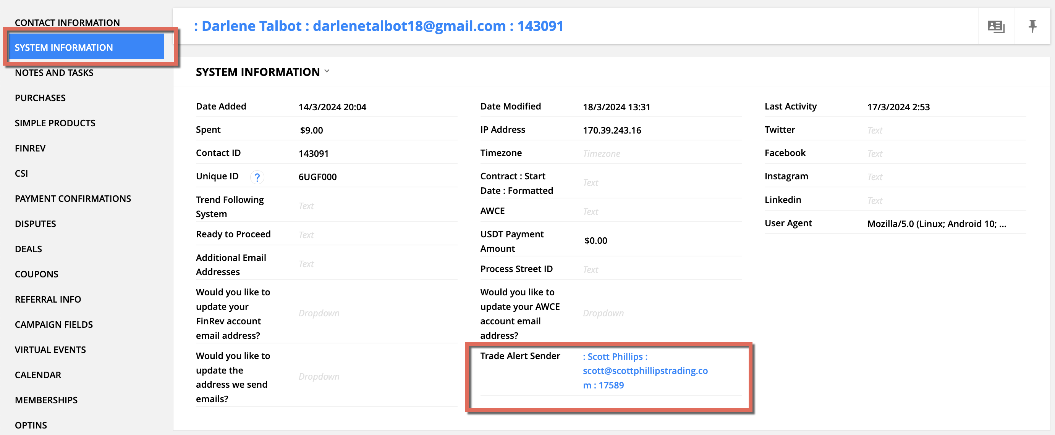The height and width of the screenshot is (435, 1055).
Task: Open the AWCE account email update dropdown
Action: pyautogui.click(x=603, y=313)
